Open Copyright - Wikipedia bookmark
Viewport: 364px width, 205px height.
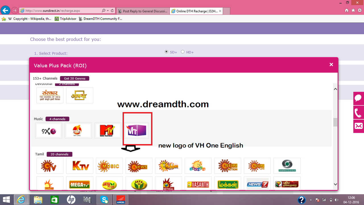30,19
